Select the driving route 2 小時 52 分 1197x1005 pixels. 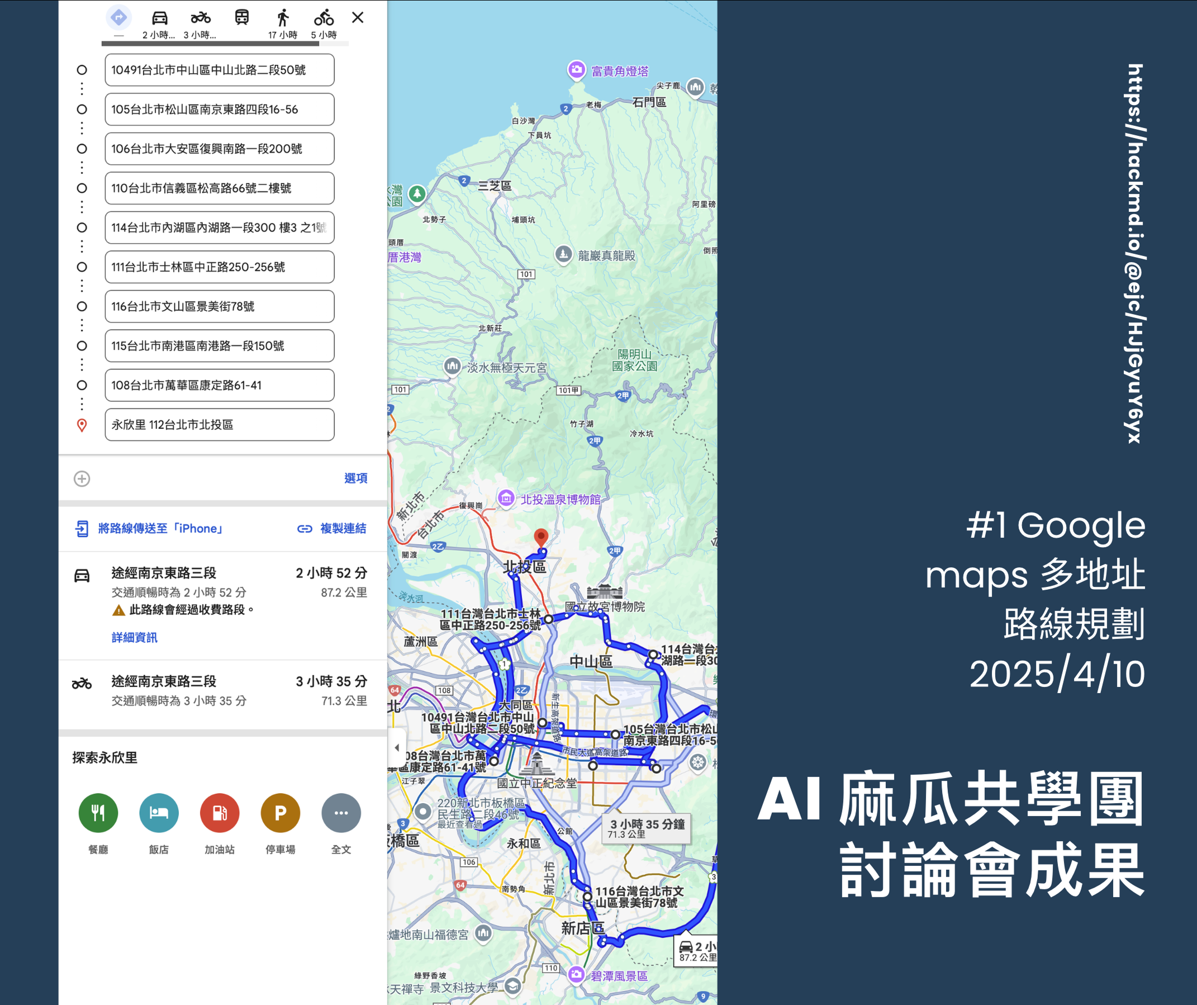click(x=223, y=605)
